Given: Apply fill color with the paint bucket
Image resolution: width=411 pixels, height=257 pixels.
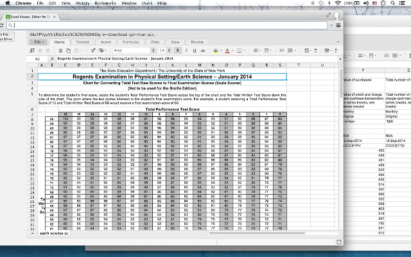Looking at the screenshot, I should 216,50.
